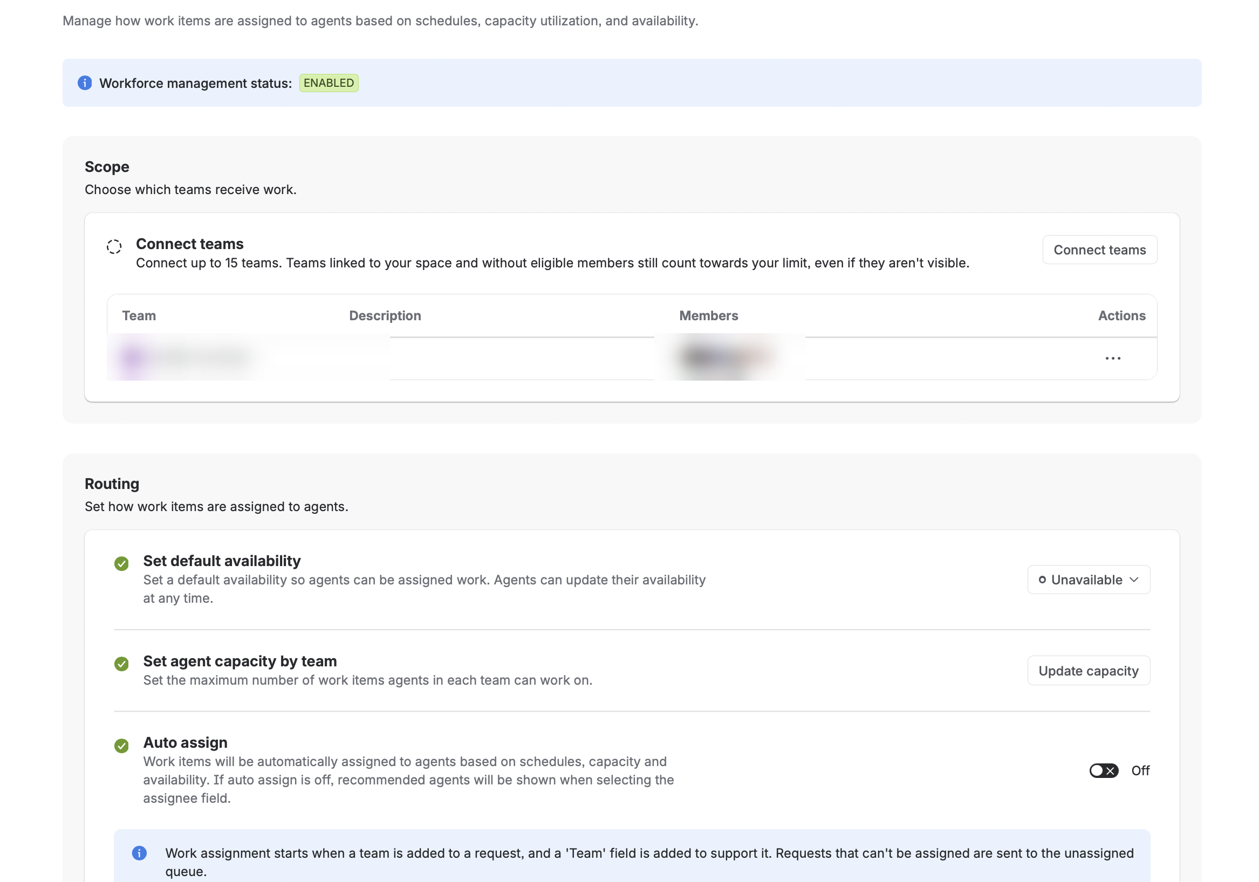Click info icon in the work assignment notice
Image resolution: width=1259 pixels, height=882 pixels.
[x=139, y=853]
